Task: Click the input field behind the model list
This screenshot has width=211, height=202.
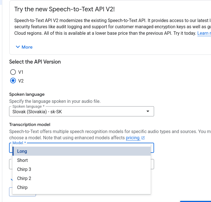Action: [x=152, y=164]
